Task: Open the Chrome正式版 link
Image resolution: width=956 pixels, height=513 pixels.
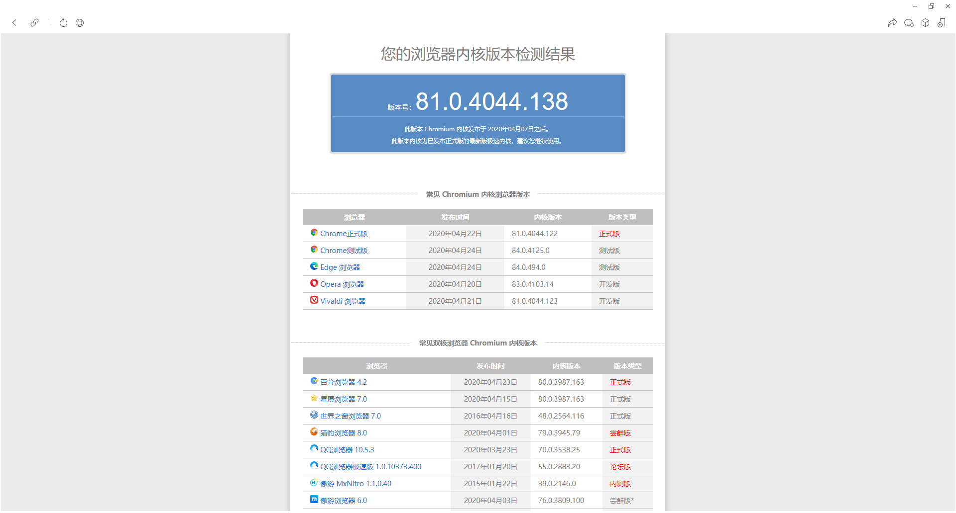Action: 344,234
